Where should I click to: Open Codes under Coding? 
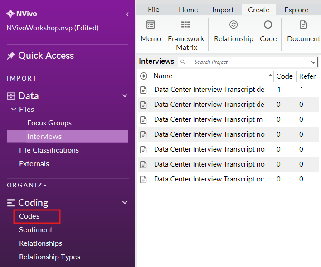29,216
